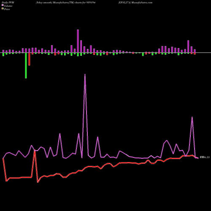Click the 'Price' legend label
The width and height of the screenshot is (211, 211).
(x=7, y=9)
